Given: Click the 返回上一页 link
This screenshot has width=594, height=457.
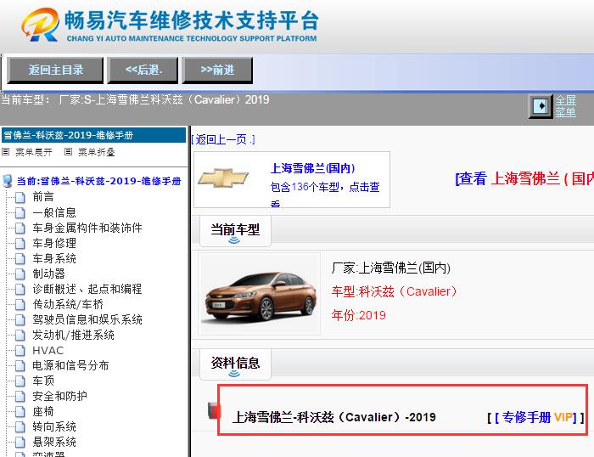Looking at the screenshot, I should pyautogui.click(x=222, y=139).
